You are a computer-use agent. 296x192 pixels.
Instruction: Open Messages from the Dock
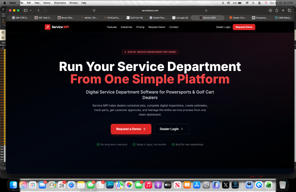90,185
